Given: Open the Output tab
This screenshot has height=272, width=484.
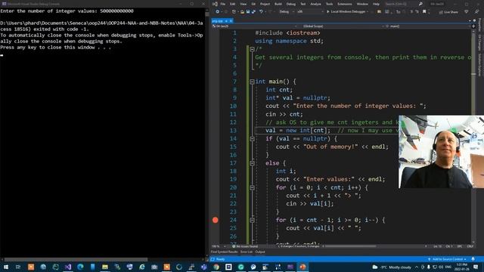Looking at the screenshot, I should coord(260,252).
